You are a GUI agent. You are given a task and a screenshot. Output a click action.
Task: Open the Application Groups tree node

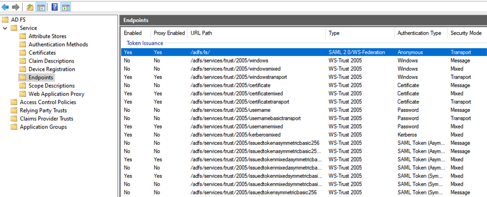[x=43, y=127]
